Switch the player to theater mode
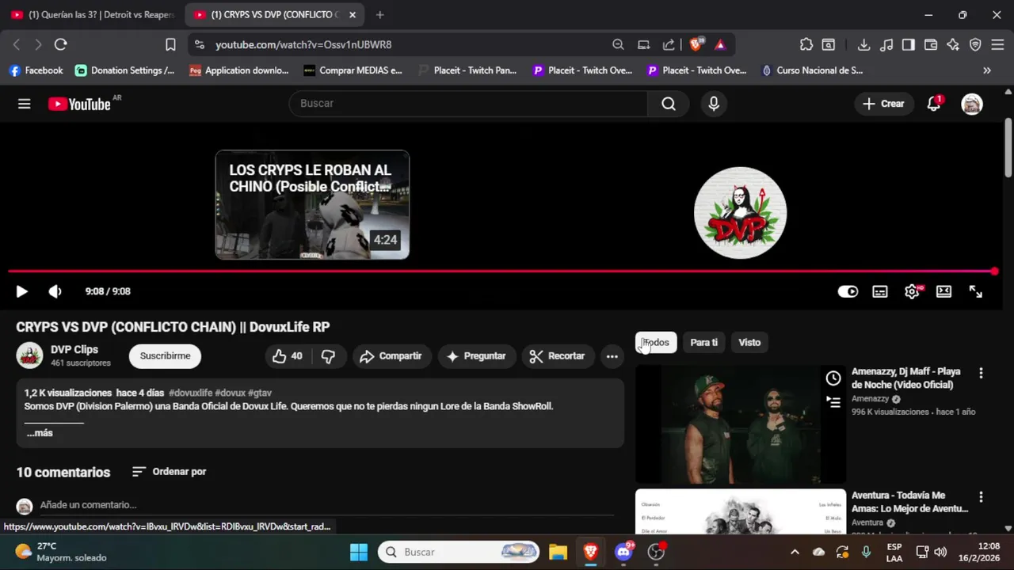This screenshot has width=1014, height=570. coord(943,291)
